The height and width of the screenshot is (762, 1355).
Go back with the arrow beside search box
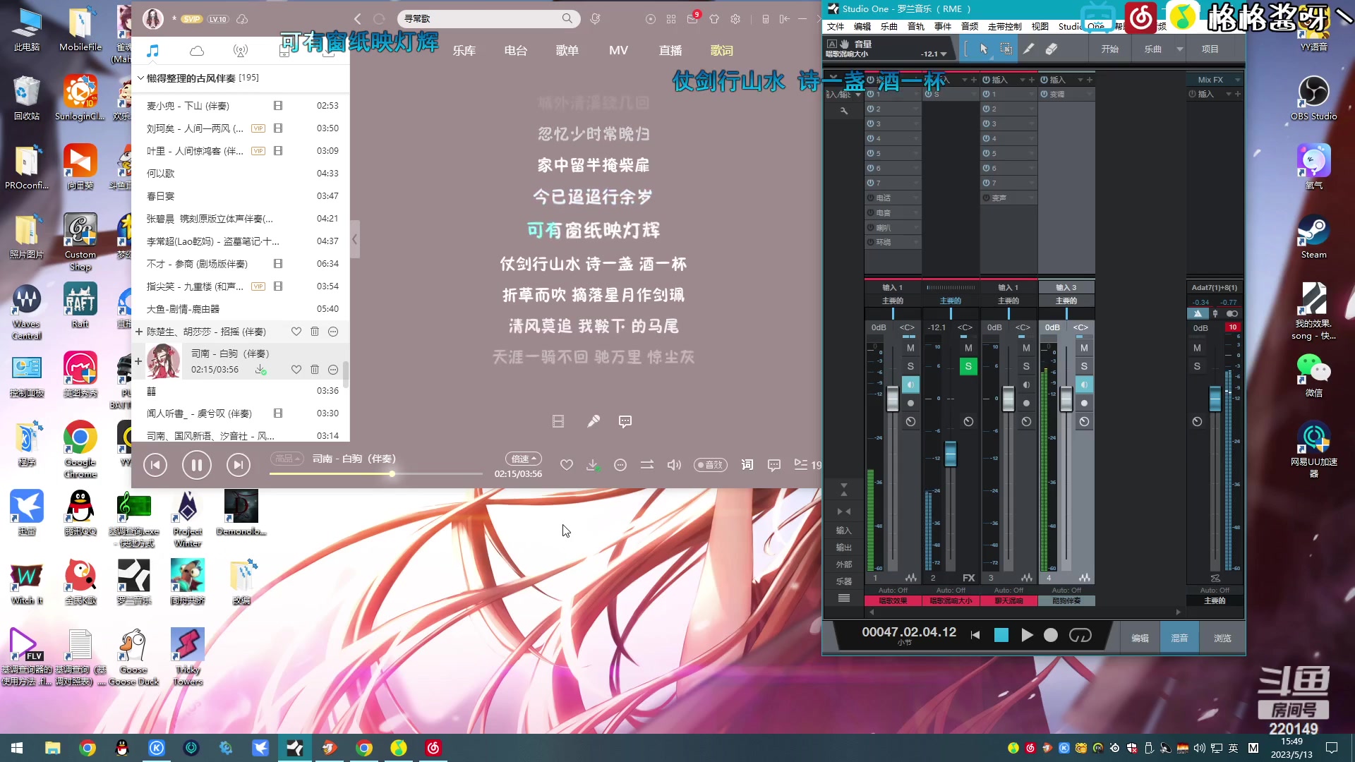coord(357,19)
